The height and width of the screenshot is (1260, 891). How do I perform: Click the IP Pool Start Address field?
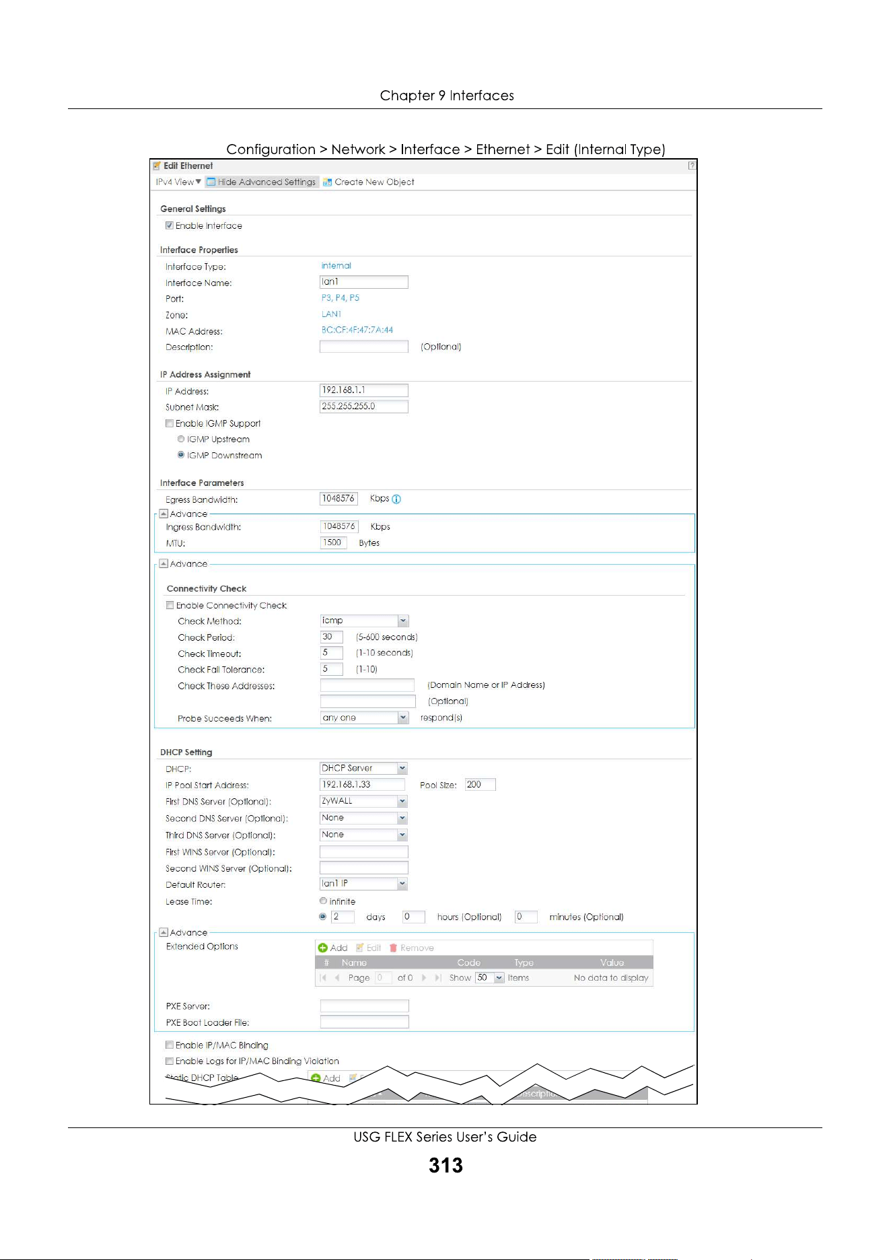tap(363, 785)
